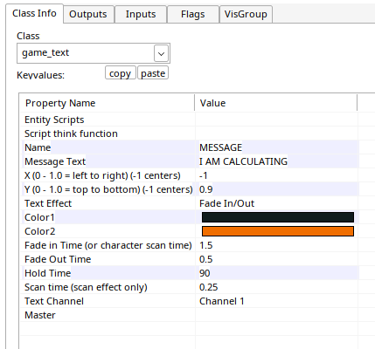This screenshot has width=375, height=349.
Task: Select the Message Text property
Action: click(x=55, y=161)
